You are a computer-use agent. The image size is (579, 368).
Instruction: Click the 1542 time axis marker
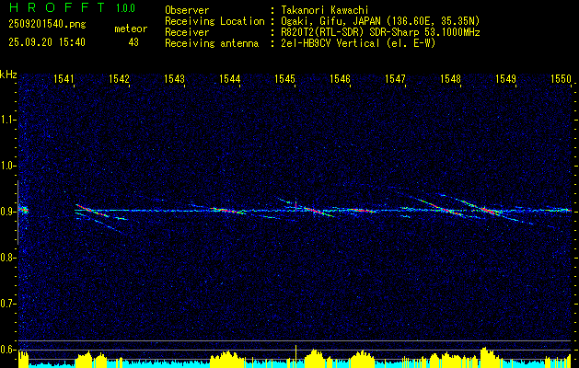[120, 78]
